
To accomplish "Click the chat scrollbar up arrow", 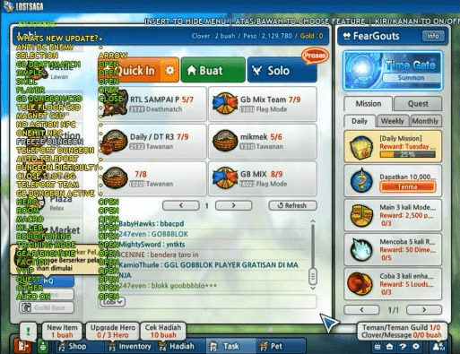I will point(313,221).
